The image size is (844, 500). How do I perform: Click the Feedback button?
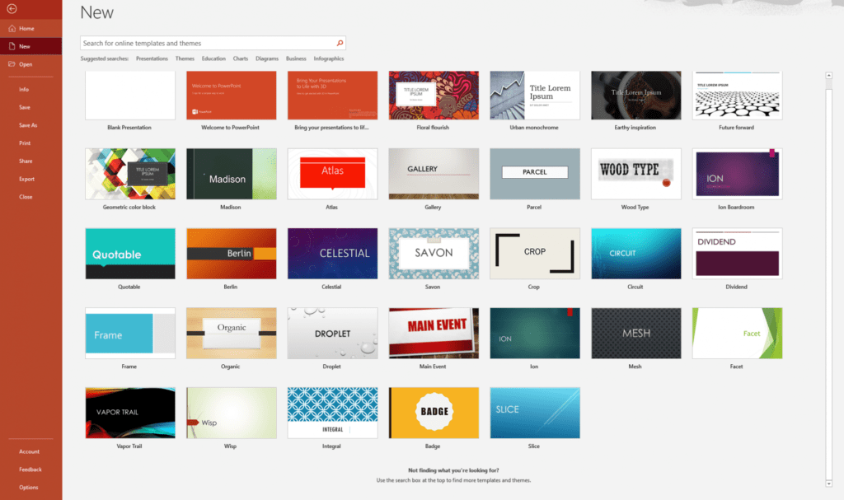(30, 469)
